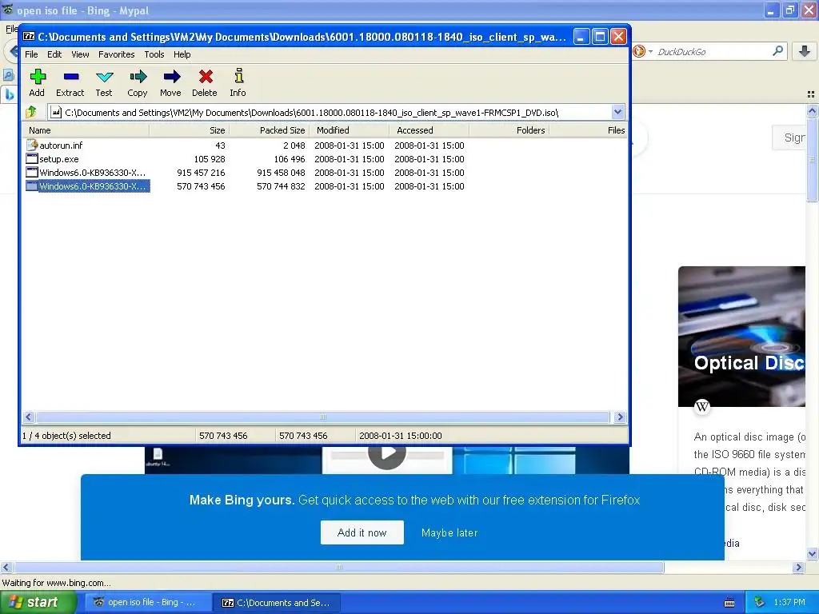Select the autorun.inf file icon
This screenshot has height=614, width=819.
(32, 146)
